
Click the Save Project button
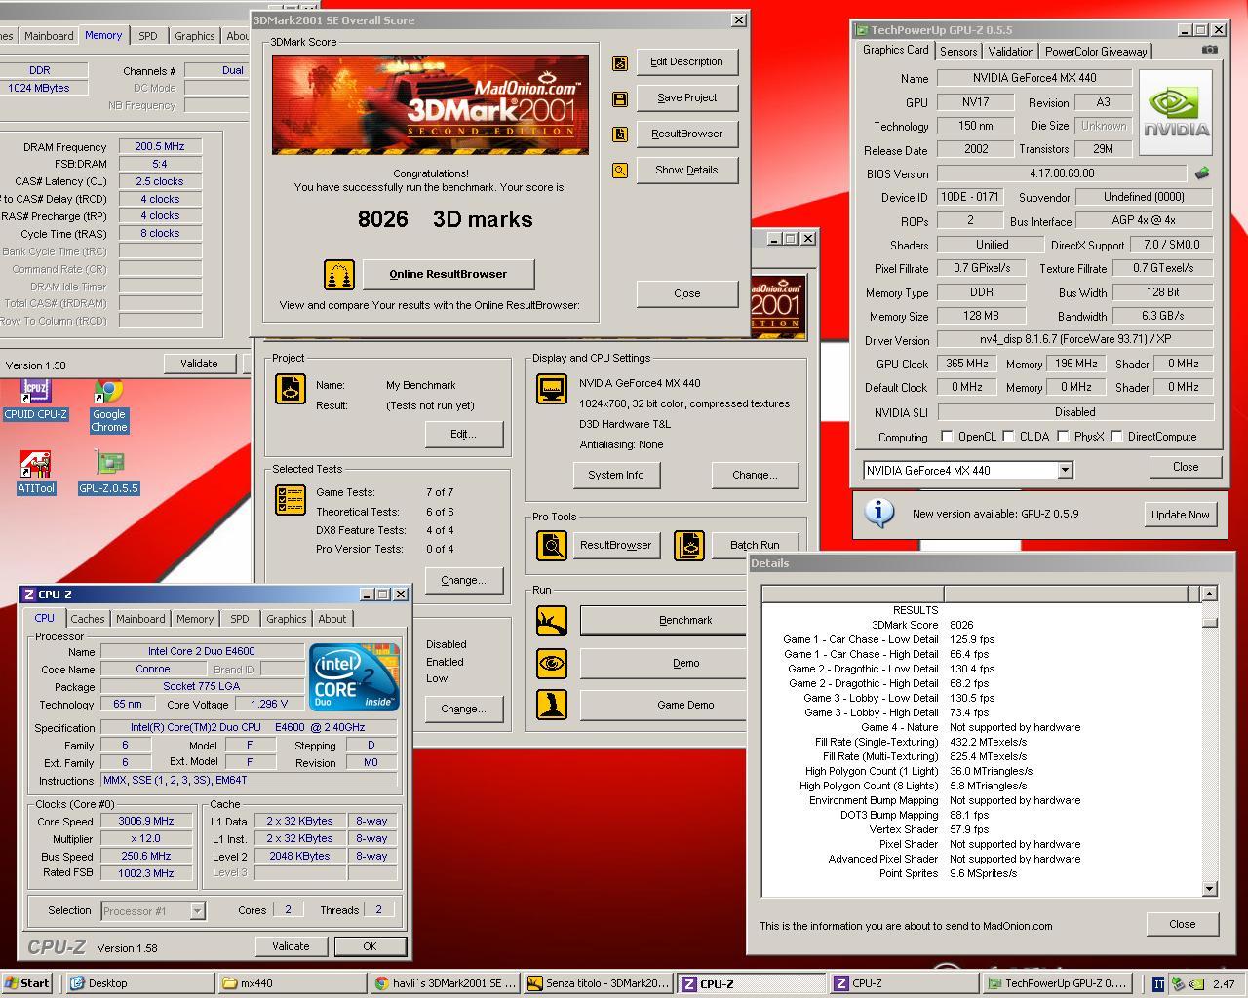686,98
